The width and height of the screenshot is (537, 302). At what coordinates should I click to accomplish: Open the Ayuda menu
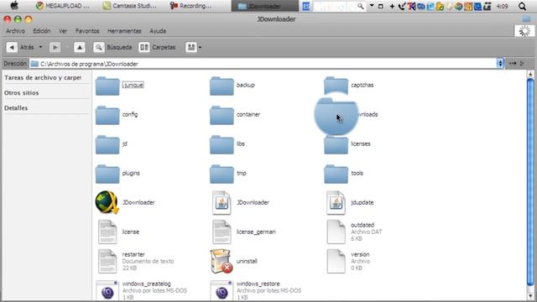[x=158, y=31]
